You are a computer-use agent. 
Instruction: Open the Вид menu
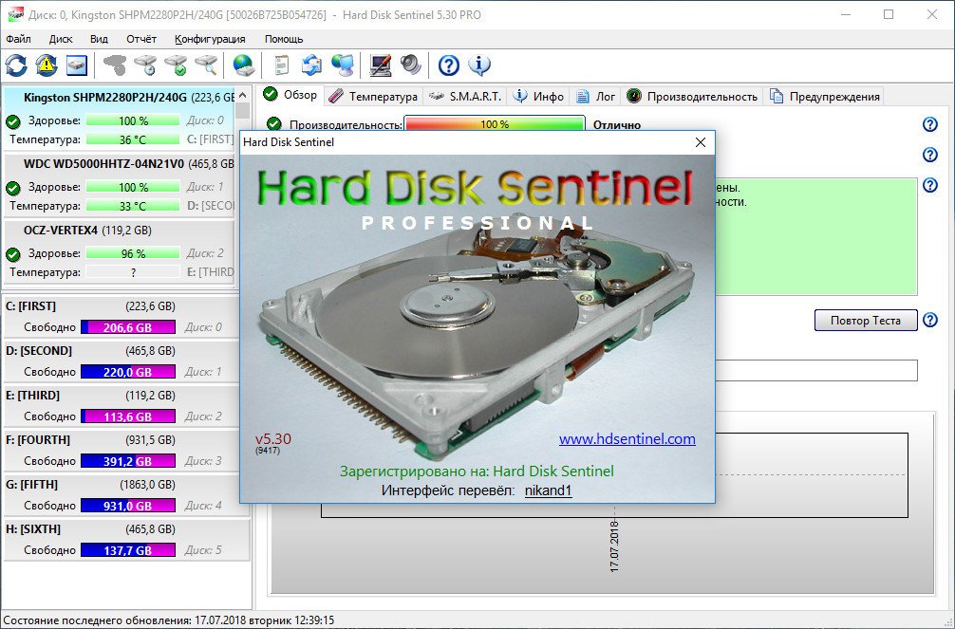[99, 39]
